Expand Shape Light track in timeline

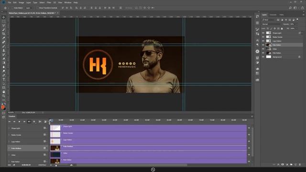coord(9,129)
